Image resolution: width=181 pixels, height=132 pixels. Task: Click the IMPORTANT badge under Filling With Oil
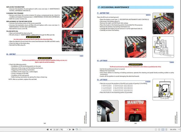pos(33,37)
